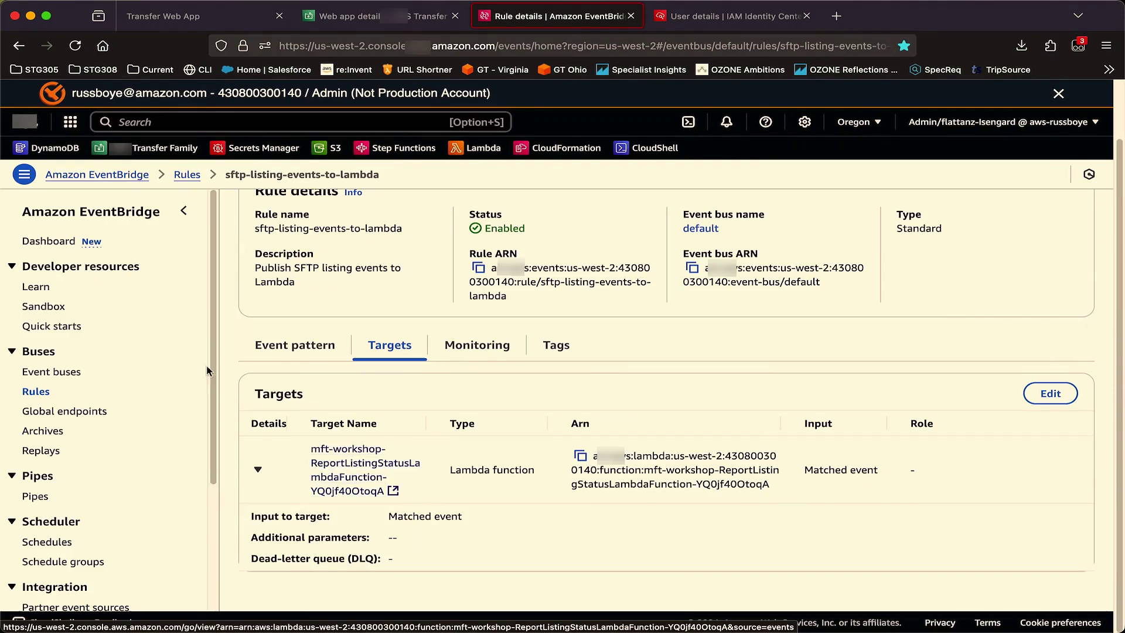Open the S3 favorite shortcut

coord(327,148)
